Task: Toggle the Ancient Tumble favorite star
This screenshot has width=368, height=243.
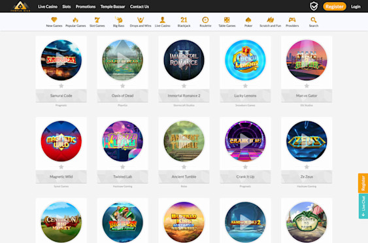Action: (184, 167)
